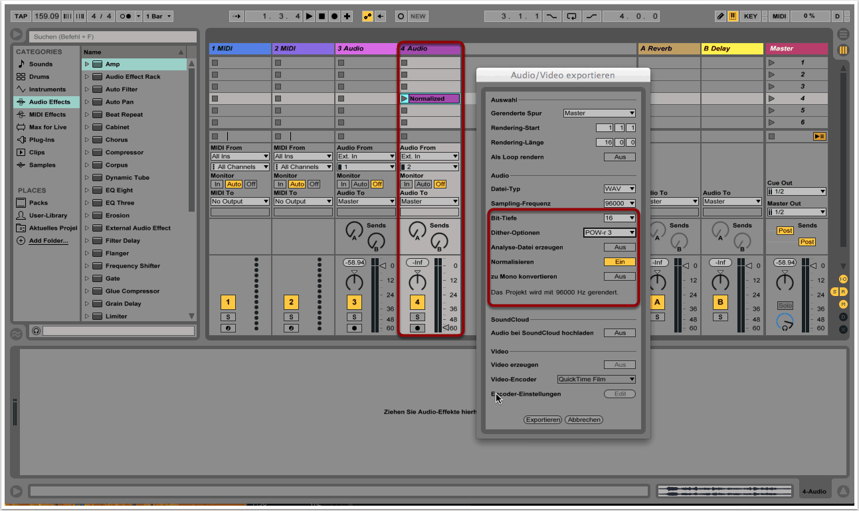This screenshot has height=511, width=859.
Task: Expand the Auto Filter device folder
Action: click(86, 90)
